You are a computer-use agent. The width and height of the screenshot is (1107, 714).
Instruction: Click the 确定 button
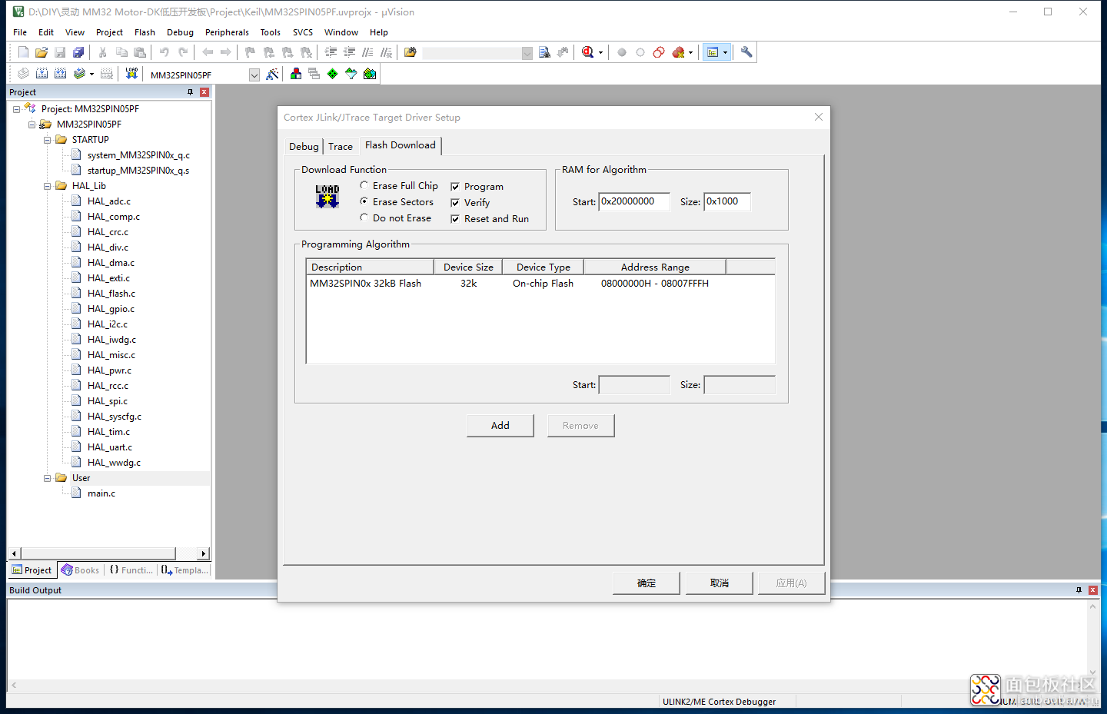point(646,583)
